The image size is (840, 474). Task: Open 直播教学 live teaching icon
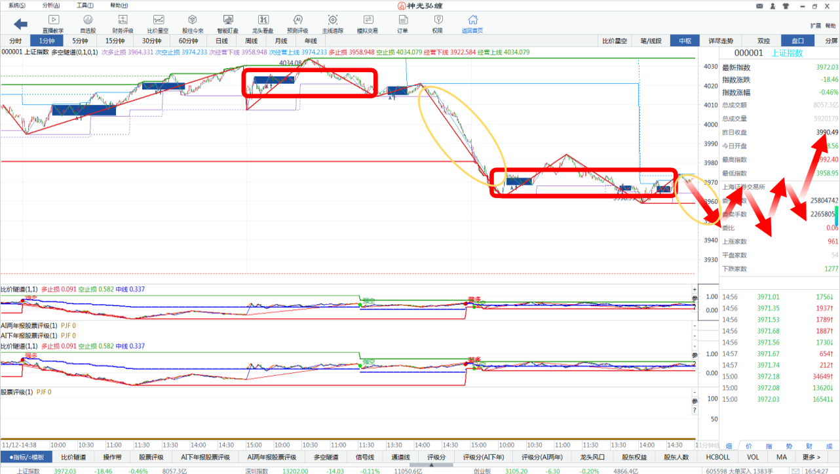(x=53, y=24)
